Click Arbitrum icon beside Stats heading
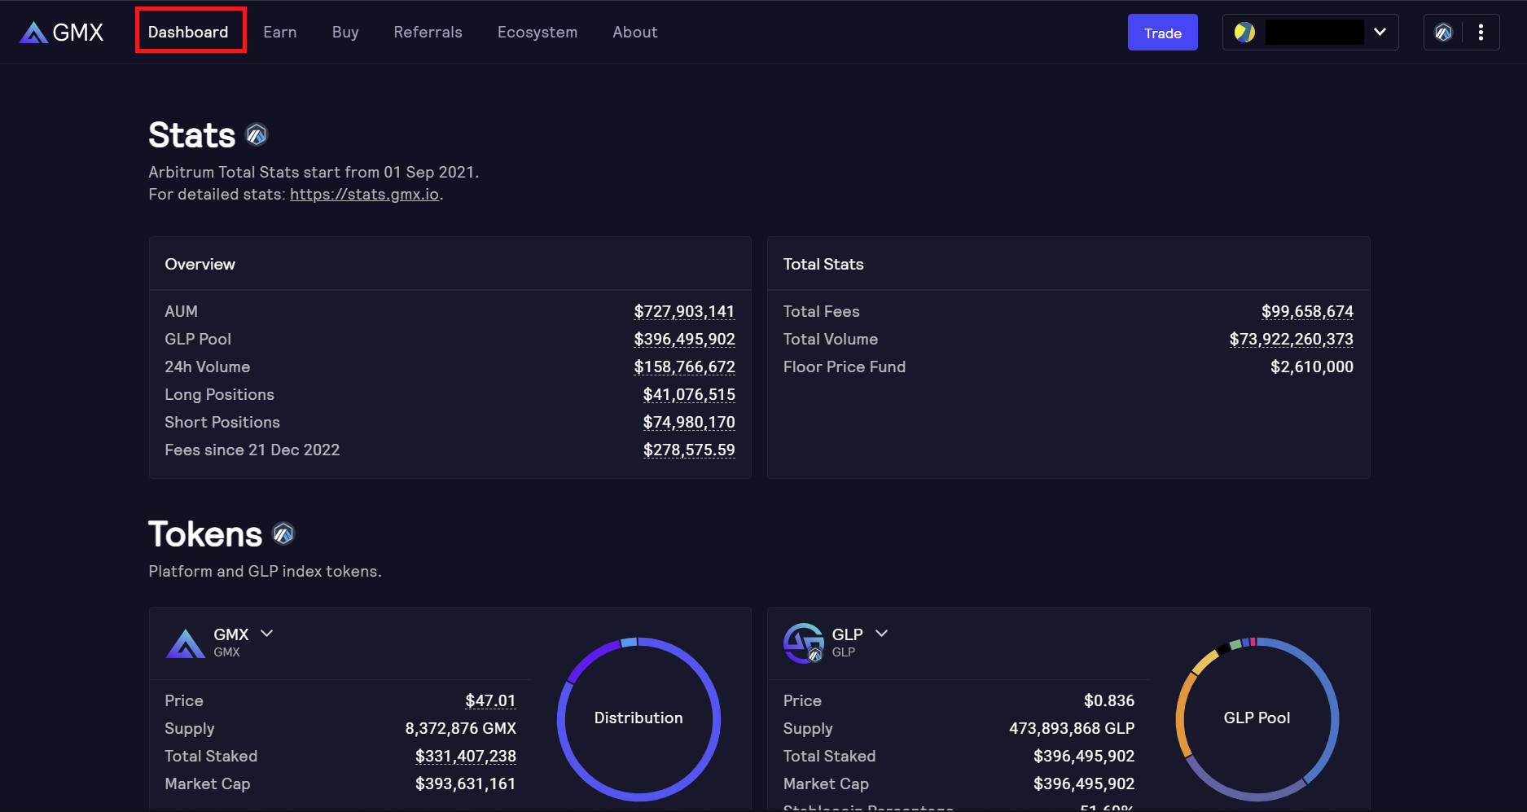1527x812 pixels. point(257,134)
